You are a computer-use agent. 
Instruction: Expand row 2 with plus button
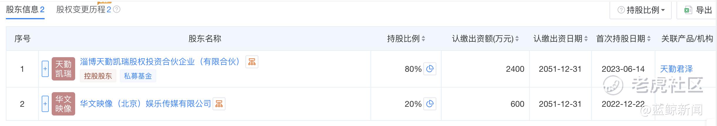pyautogui.click(x=45, y=104)
